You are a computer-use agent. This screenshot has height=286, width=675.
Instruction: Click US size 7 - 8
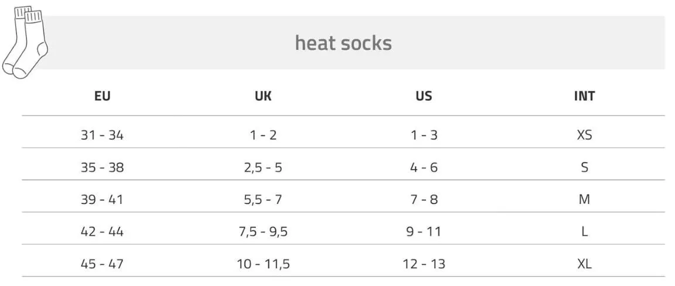424,199
